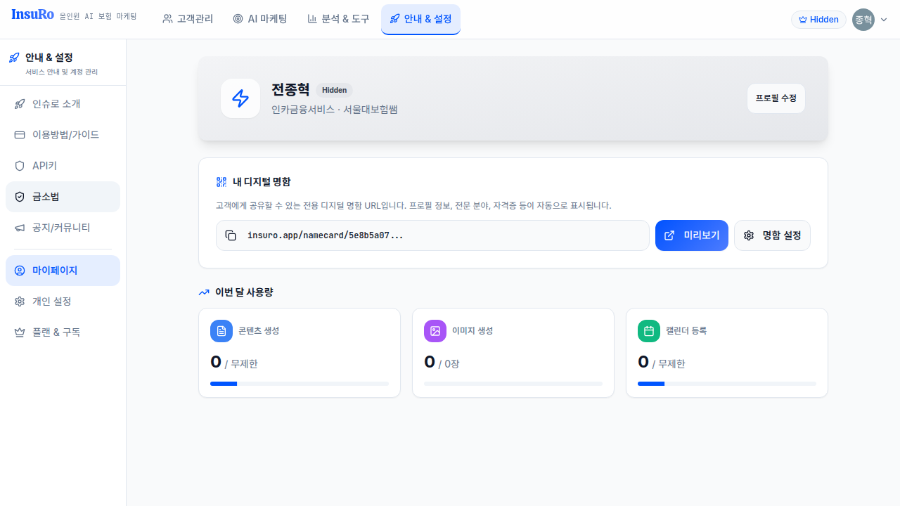This screenshot has width=900, height=506.
Task: Click the 콘텐츠 생성 usage progress bar
Action: click(299, 384)
